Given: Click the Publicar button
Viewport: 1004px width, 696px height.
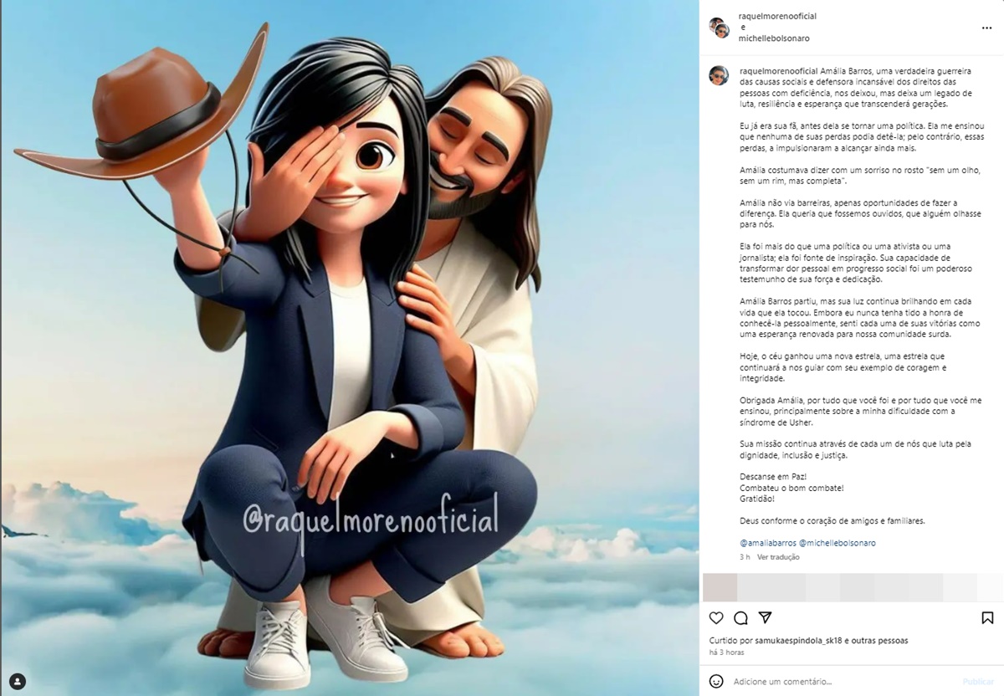Looking at the screenshot, I should (978, 682).
